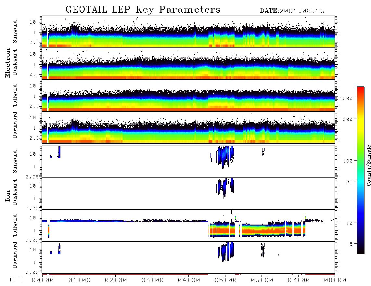
Task: Click the 07:00 time axis label
Action: point(299,280)
